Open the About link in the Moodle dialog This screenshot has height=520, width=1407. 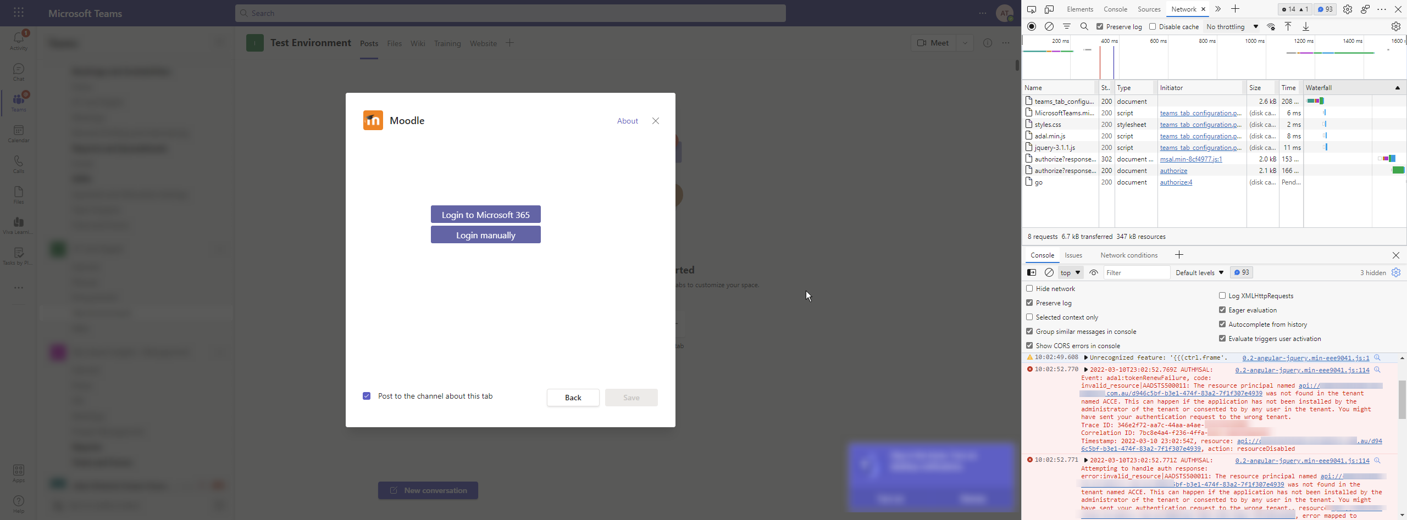627,121
